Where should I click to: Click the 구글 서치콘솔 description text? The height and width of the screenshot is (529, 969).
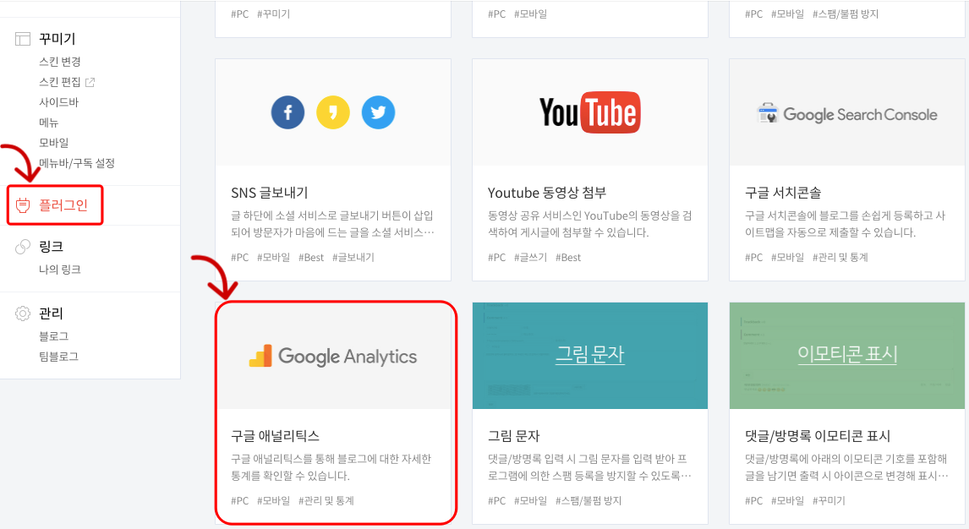point(846,224)
